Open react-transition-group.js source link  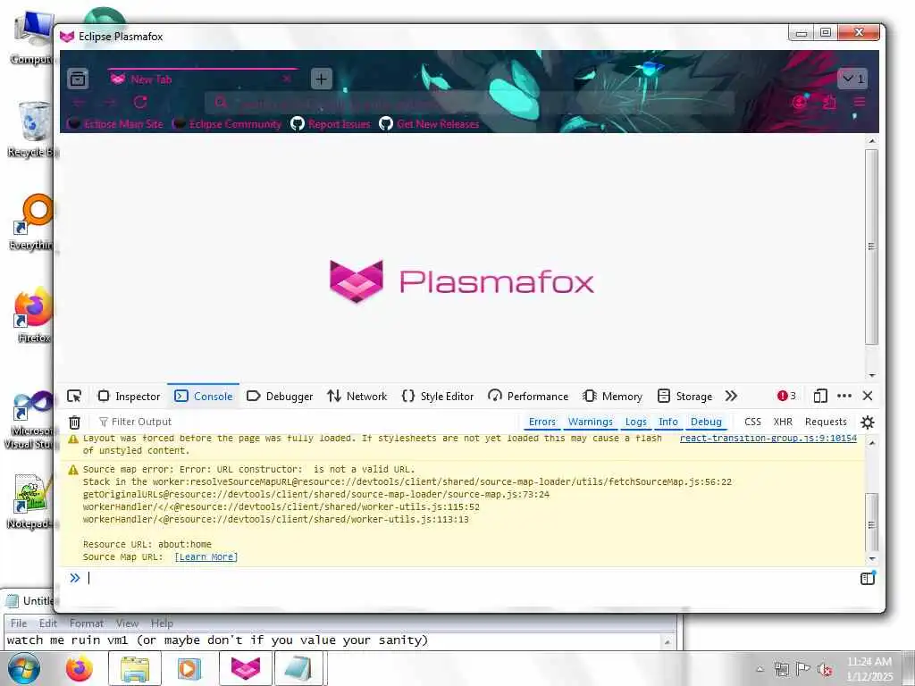pos(768,438)
